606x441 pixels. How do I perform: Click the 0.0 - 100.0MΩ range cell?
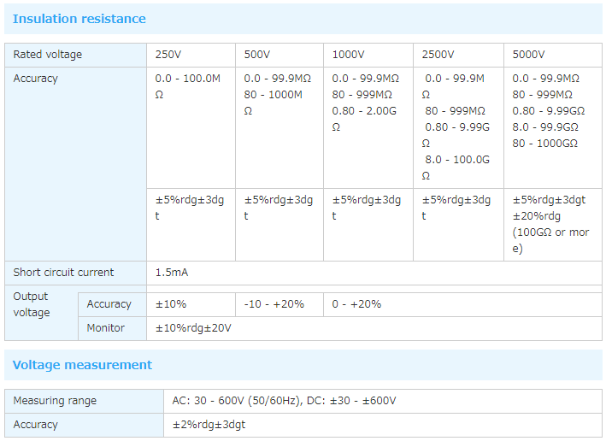(190, 86)
